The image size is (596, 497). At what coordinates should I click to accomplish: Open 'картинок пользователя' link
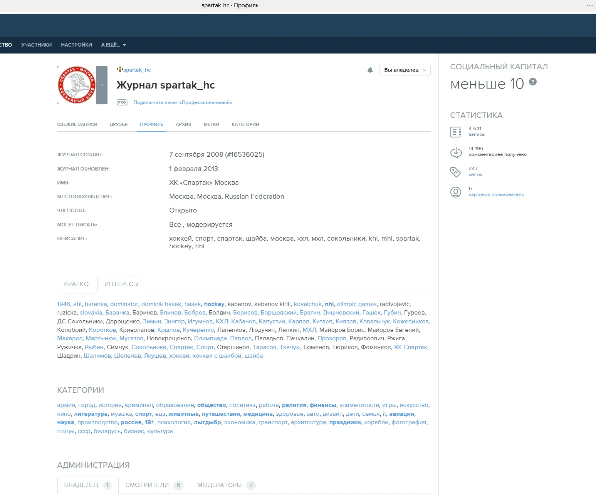pyautogui.click(x=496, y=195)
